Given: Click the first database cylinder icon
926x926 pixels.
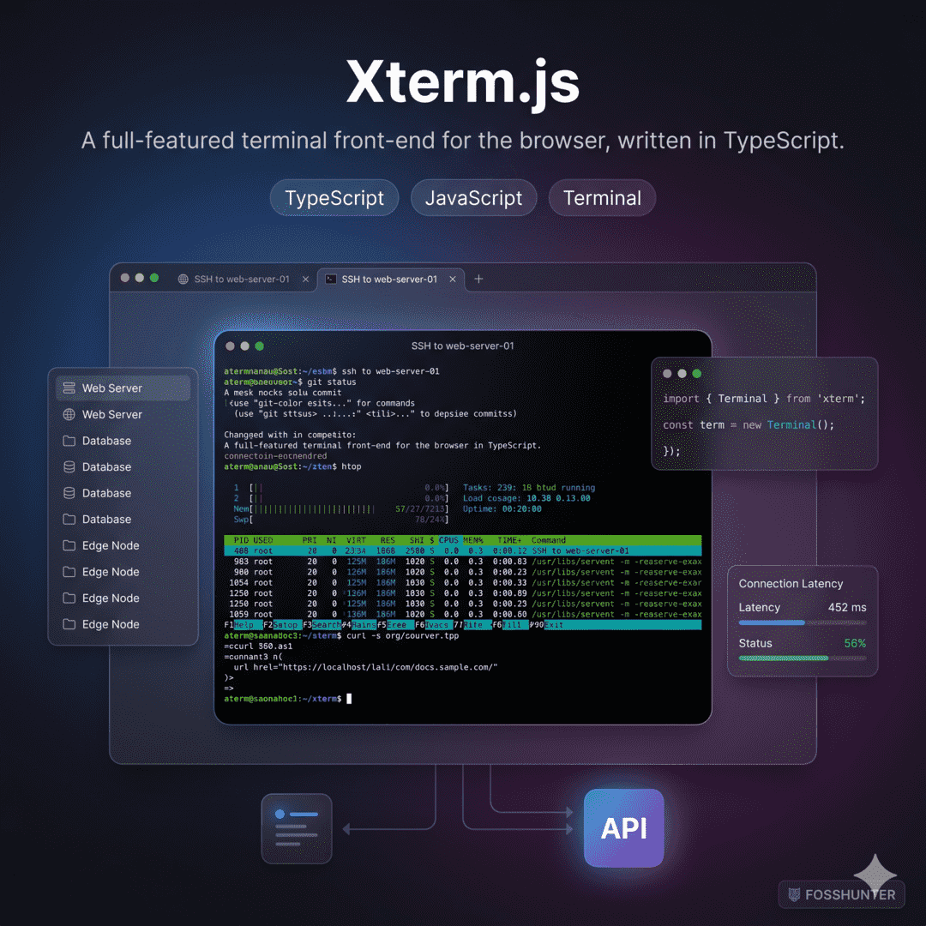Looking at the screenshot, I should pyautogui.click(x=69, y=467).
